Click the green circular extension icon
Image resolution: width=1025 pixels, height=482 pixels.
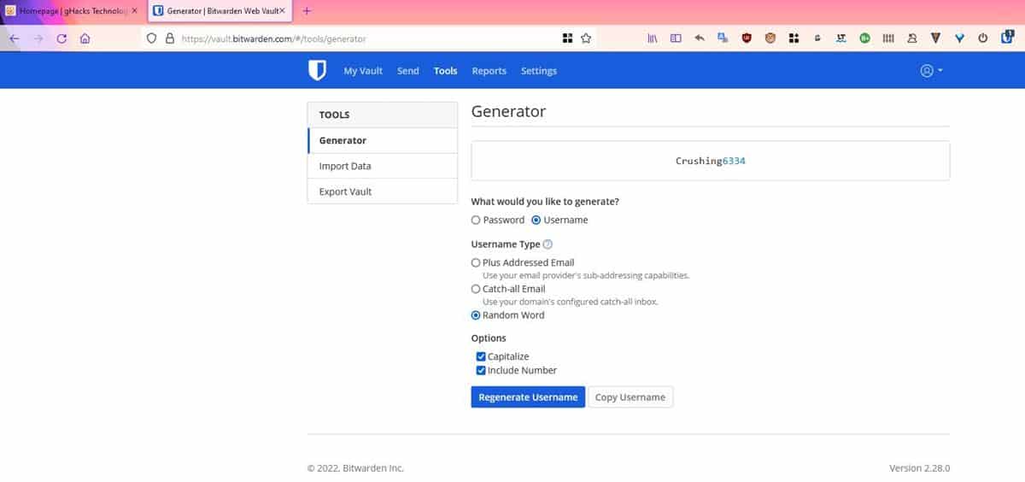(x=864, y=38)
